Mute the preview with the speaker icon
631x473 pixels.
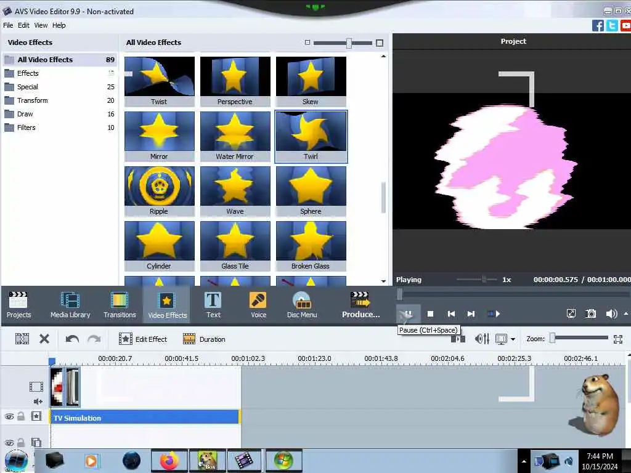click(611, 313)
